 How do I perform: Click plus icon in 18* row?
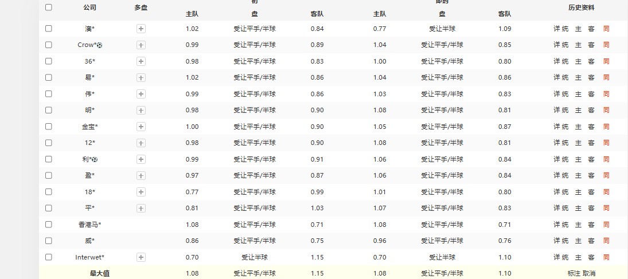pos(141,192)
